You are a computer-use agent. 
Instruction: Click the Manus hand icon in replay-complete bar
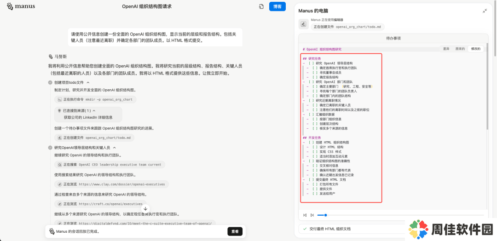pyautogui.click(x=52, y=231)
